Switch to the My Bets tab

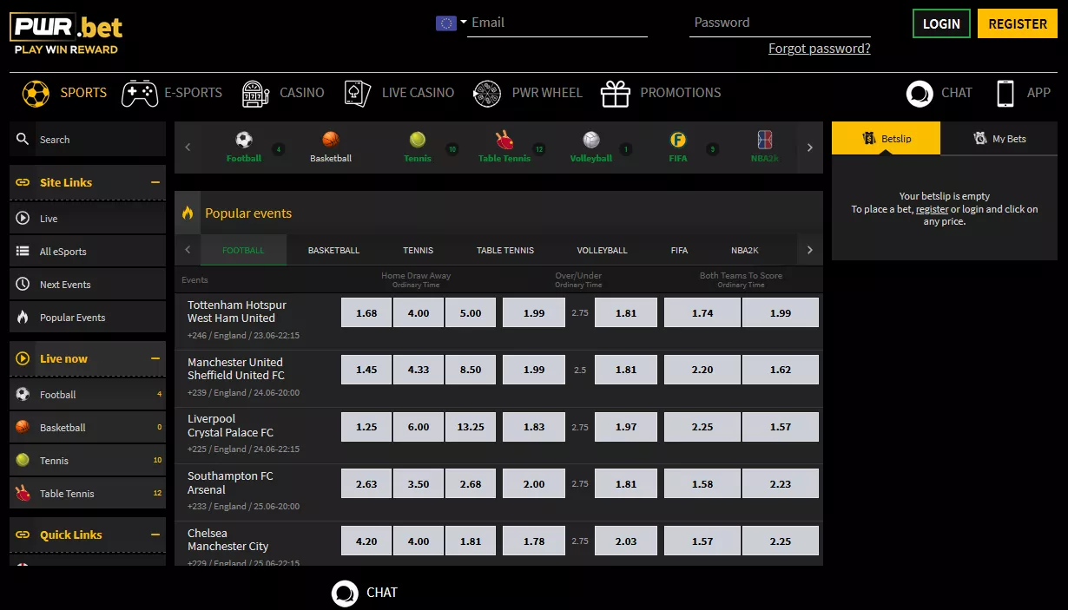[x=999, y=138]
